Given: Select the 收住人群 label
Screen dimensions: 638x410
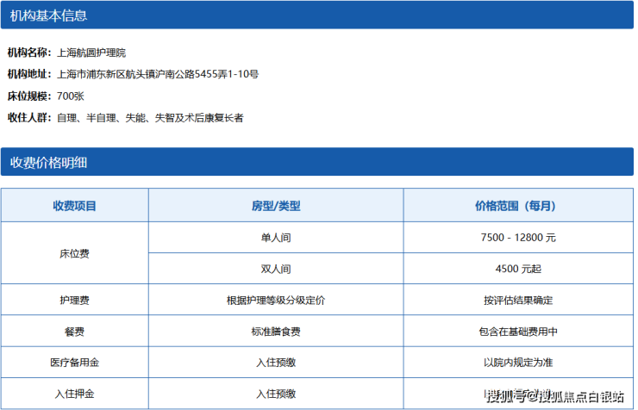Looking at the screenshot, I should pyautogui.click(x=29, y=117).
